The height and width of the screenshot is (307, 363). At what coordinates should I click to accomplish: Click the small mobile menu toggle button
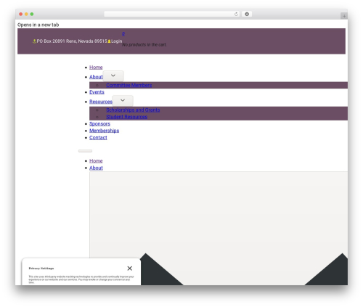click(x=85, y=151)
